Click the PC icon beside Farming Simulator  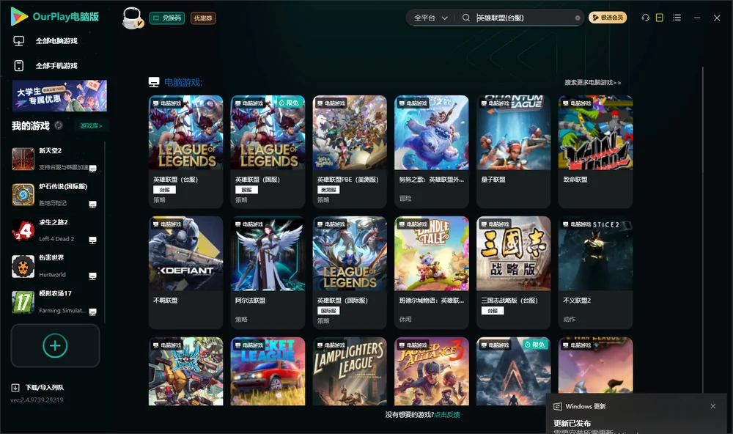coord(92,312)
